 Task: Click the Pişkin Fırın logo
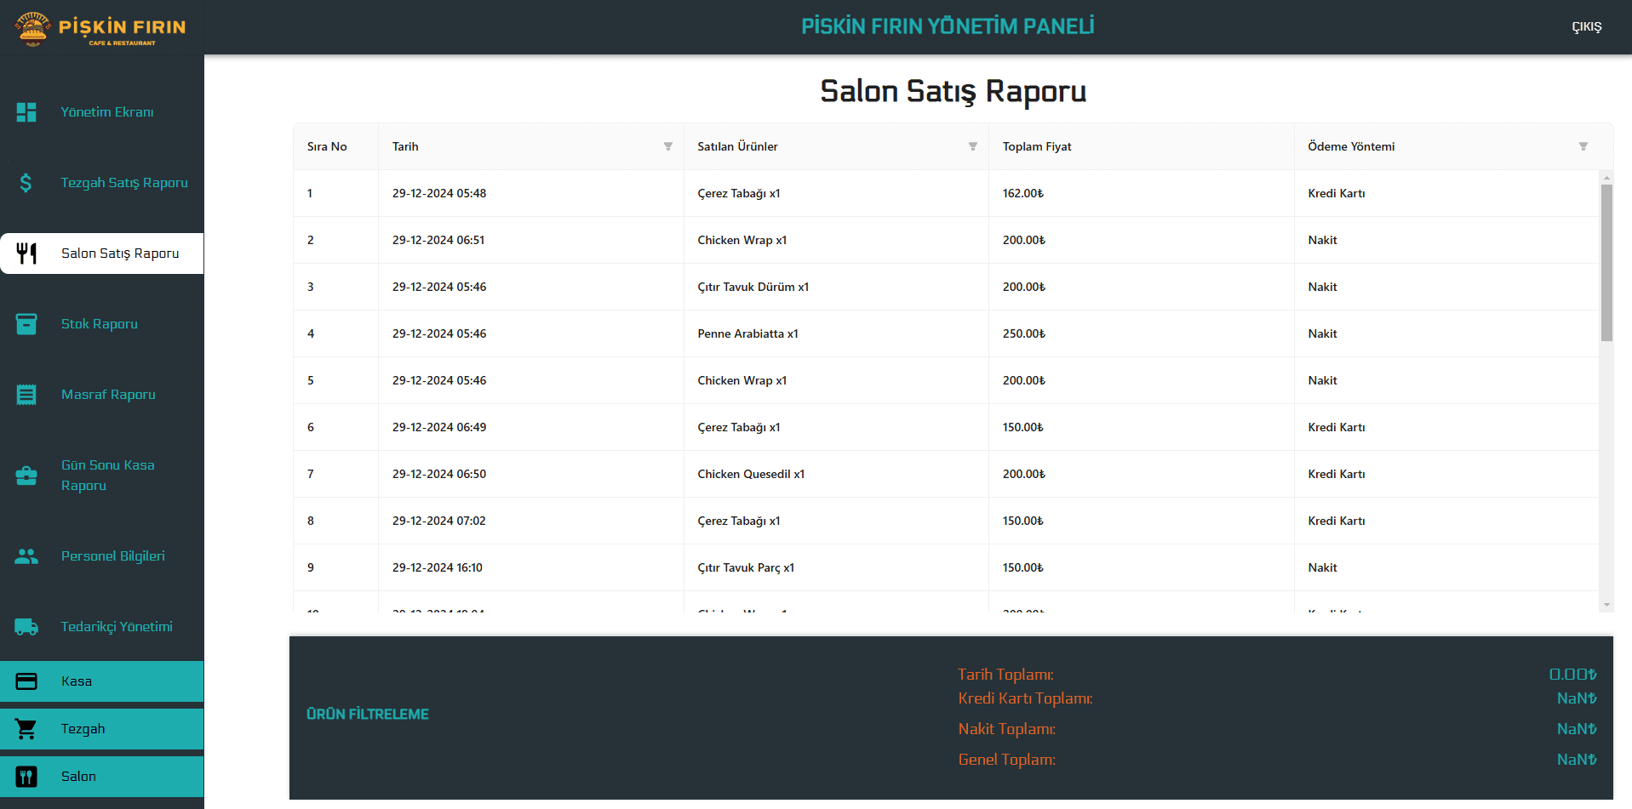(100, 28)
